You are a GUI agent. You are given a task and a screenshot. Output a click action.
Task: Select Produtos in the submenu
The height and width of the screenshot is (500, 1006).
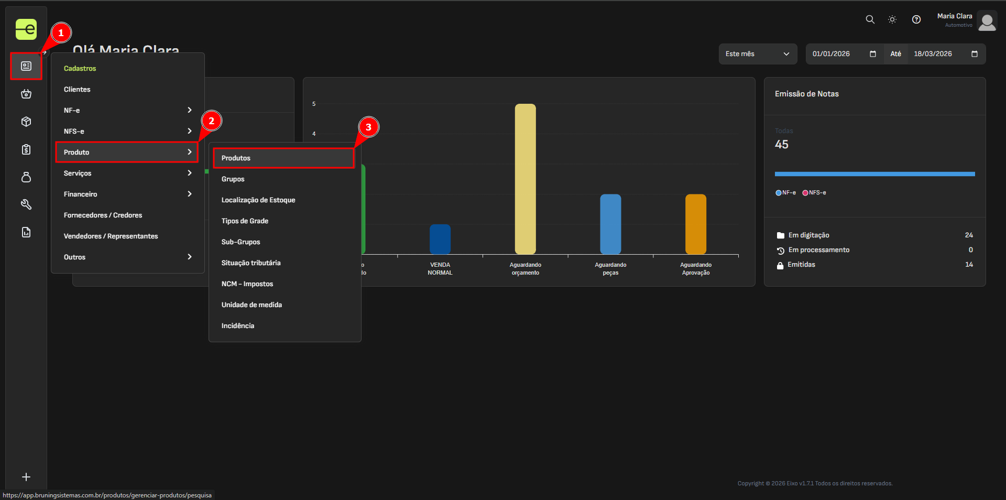point(283,158)
